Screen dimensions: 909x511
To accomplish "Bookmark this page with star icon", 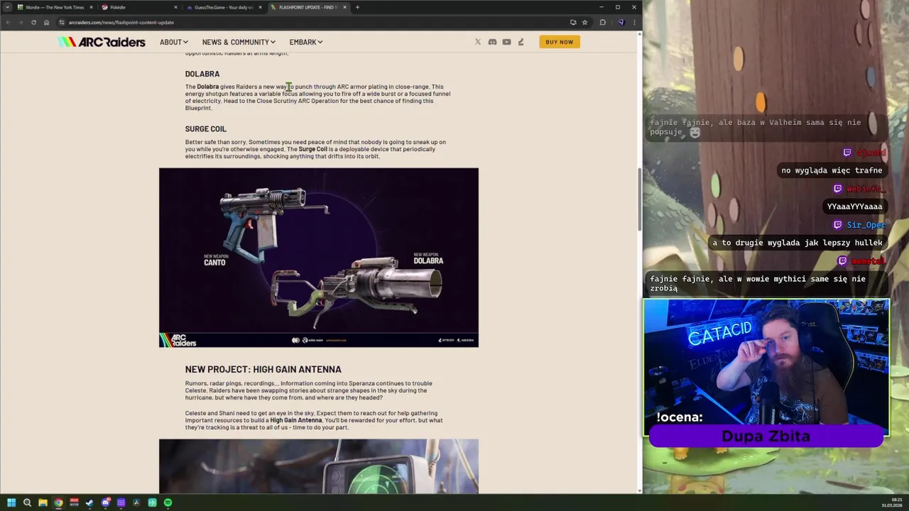I will (584, 22).
